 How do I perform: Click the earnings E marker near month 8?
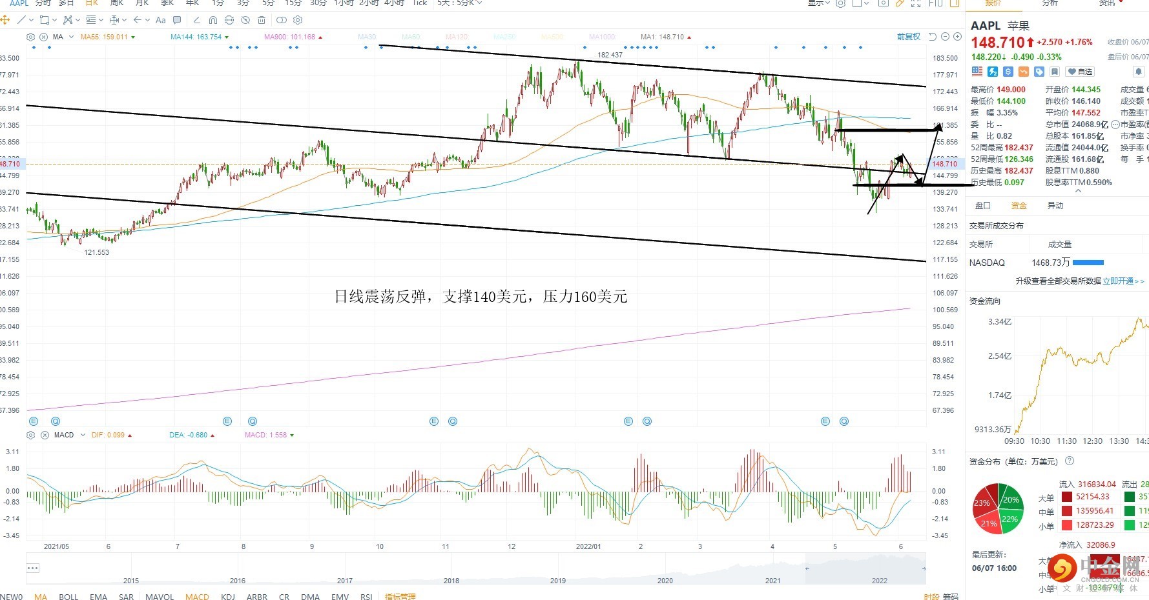coord(227,421)
